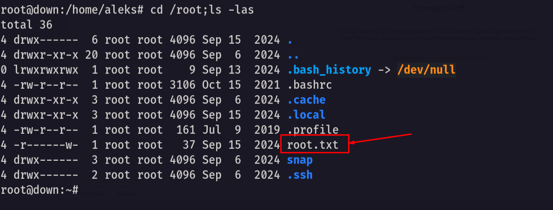Screen dimensions: 553x210
Task: Click root.txt permissions '-r------w-'
Action: pyautogui.click(x=46, y=145)
